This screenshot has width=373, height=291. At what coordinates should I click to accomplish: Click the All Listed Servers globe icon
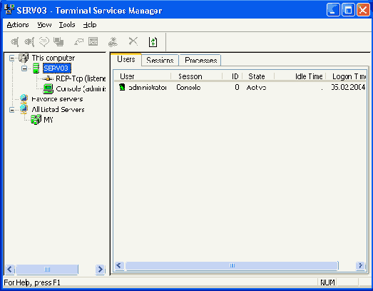(x=24, y=108)
